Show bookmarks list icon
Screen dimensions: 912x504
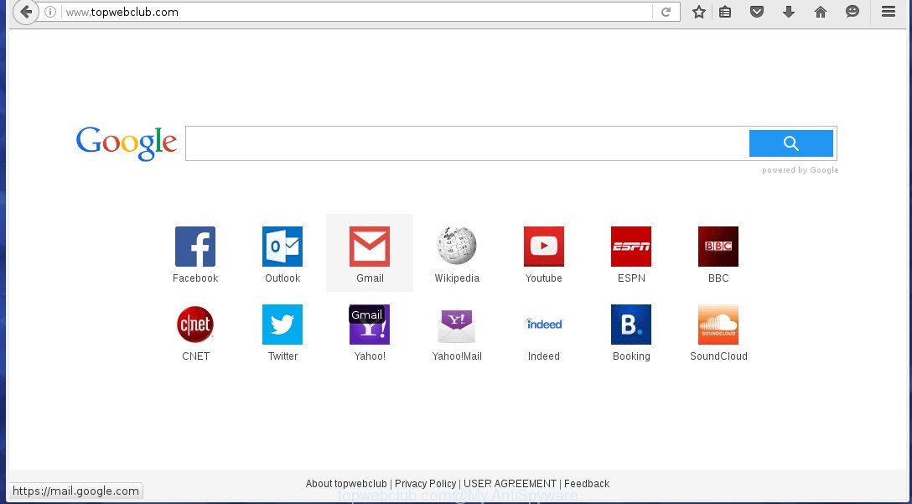725,12
